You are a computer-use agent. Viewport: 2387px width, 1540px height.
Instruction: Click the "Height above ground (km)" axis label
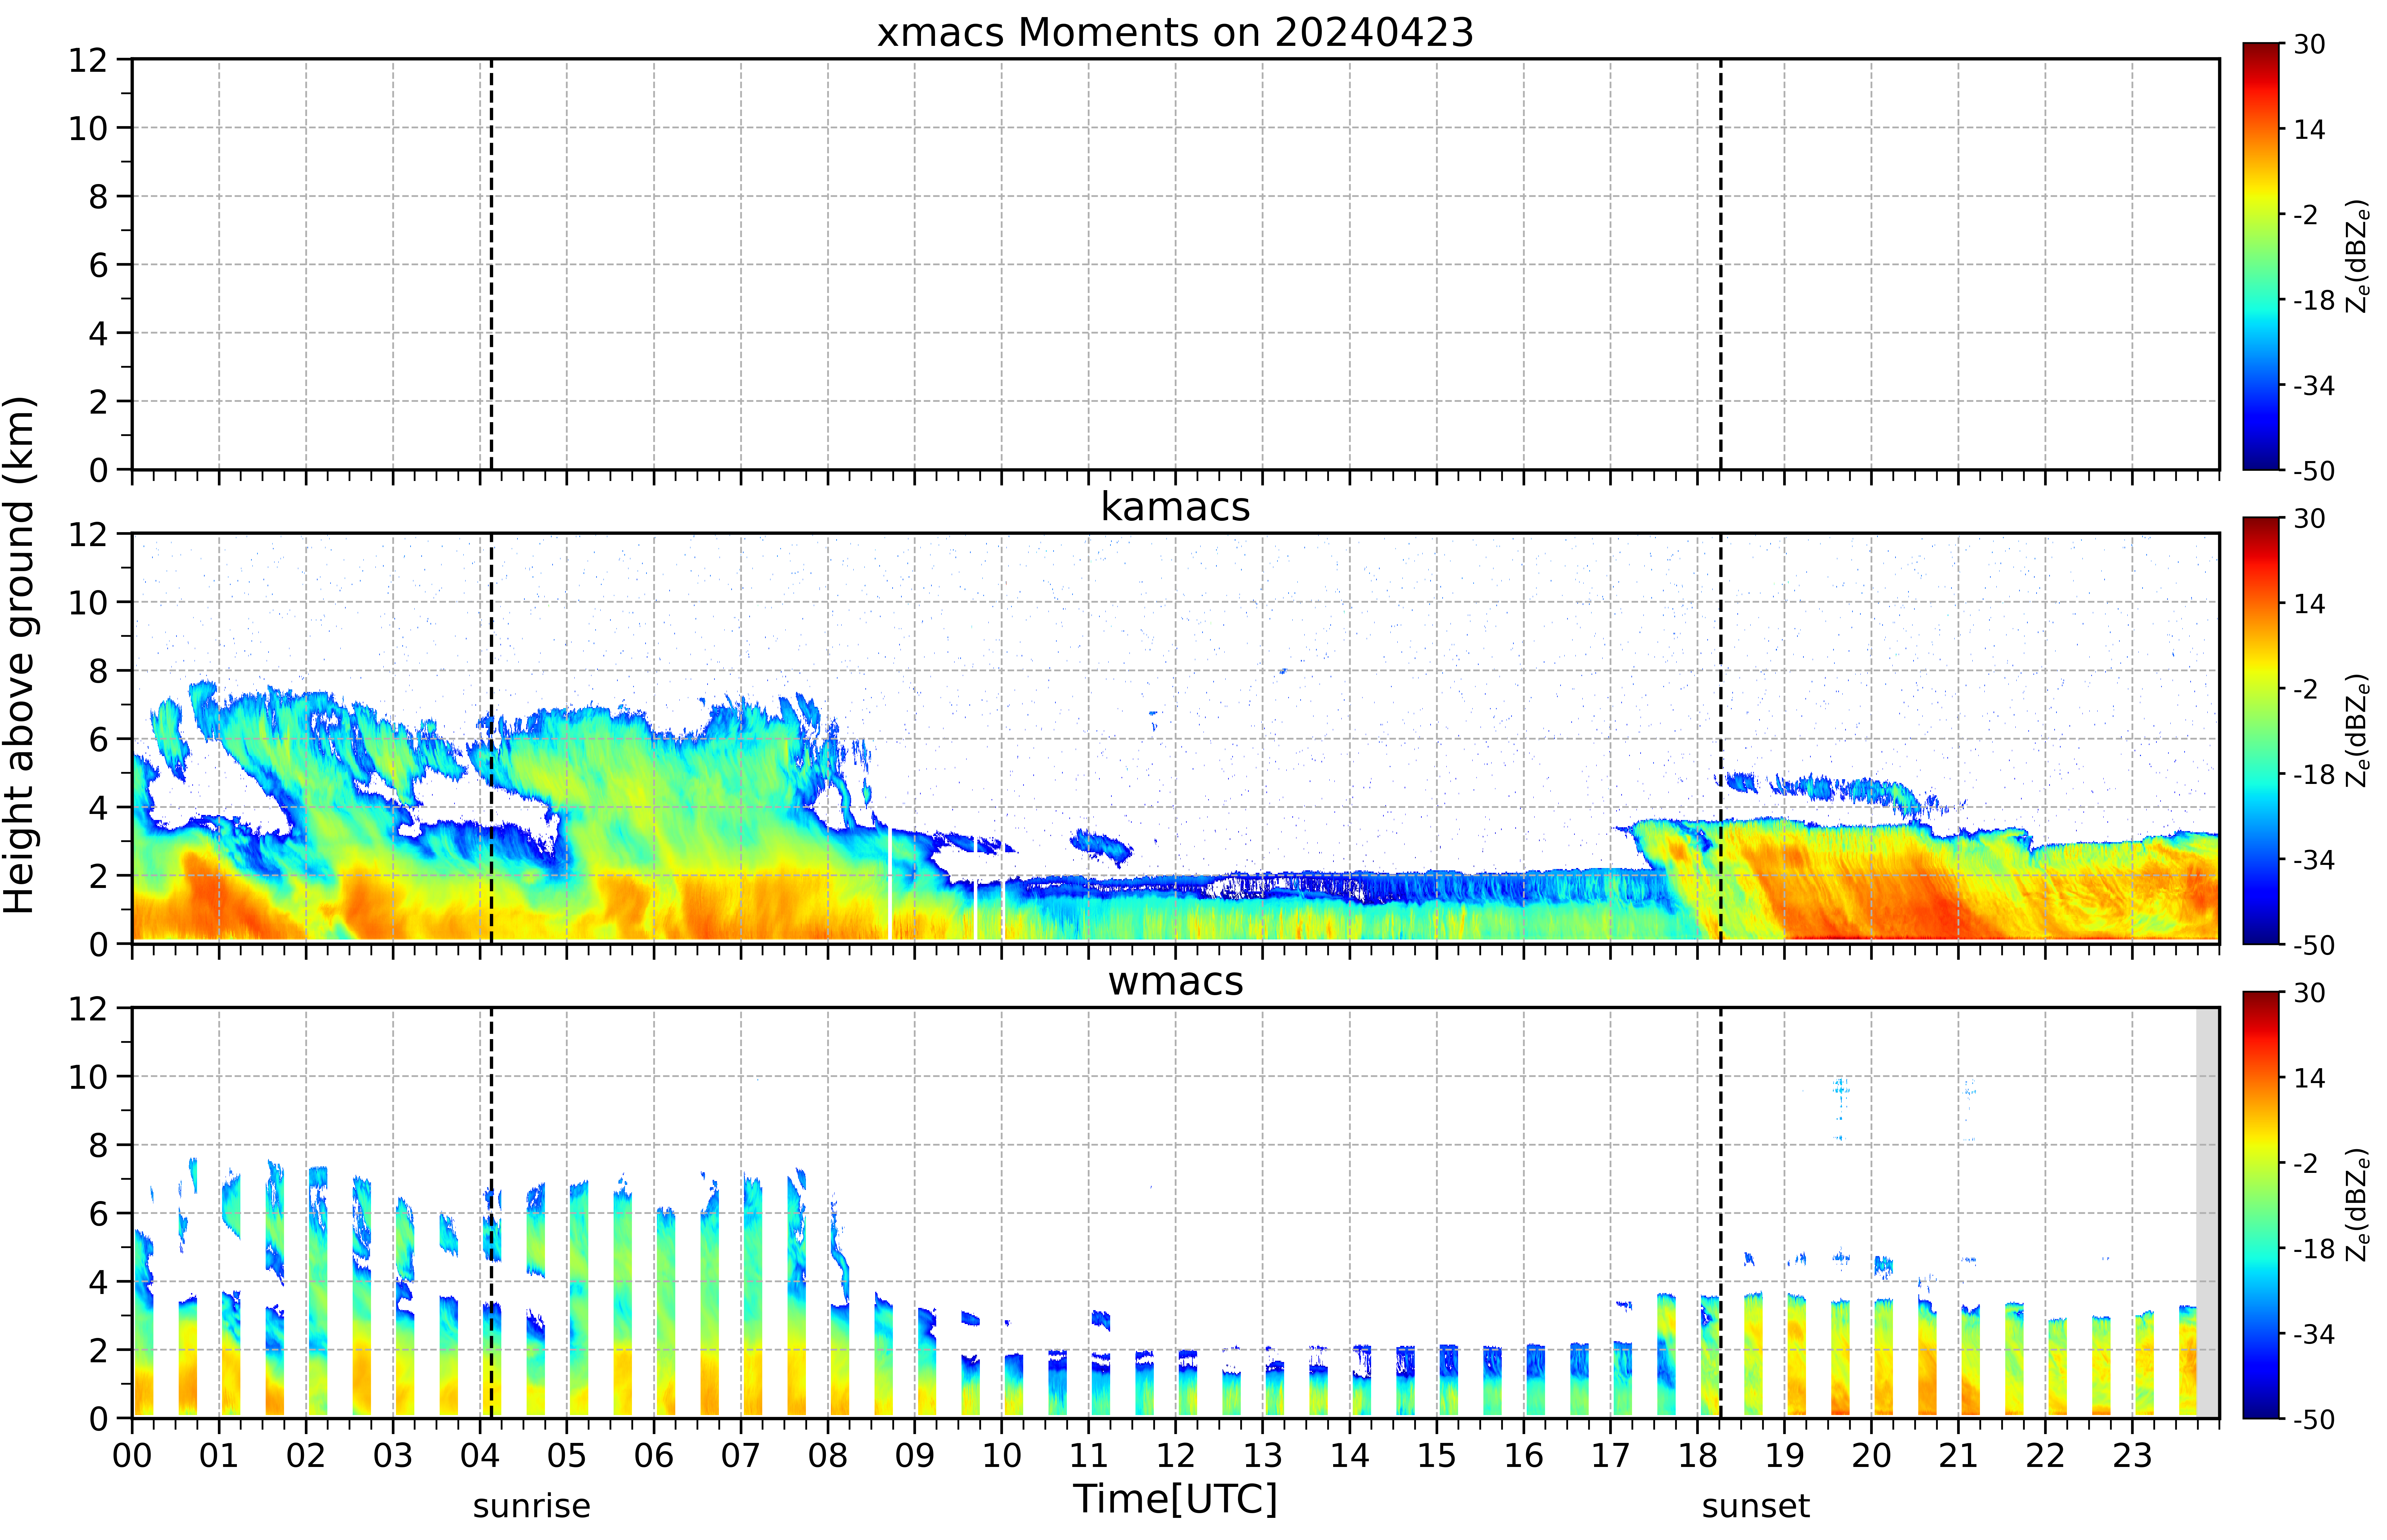tap(20, 655)
